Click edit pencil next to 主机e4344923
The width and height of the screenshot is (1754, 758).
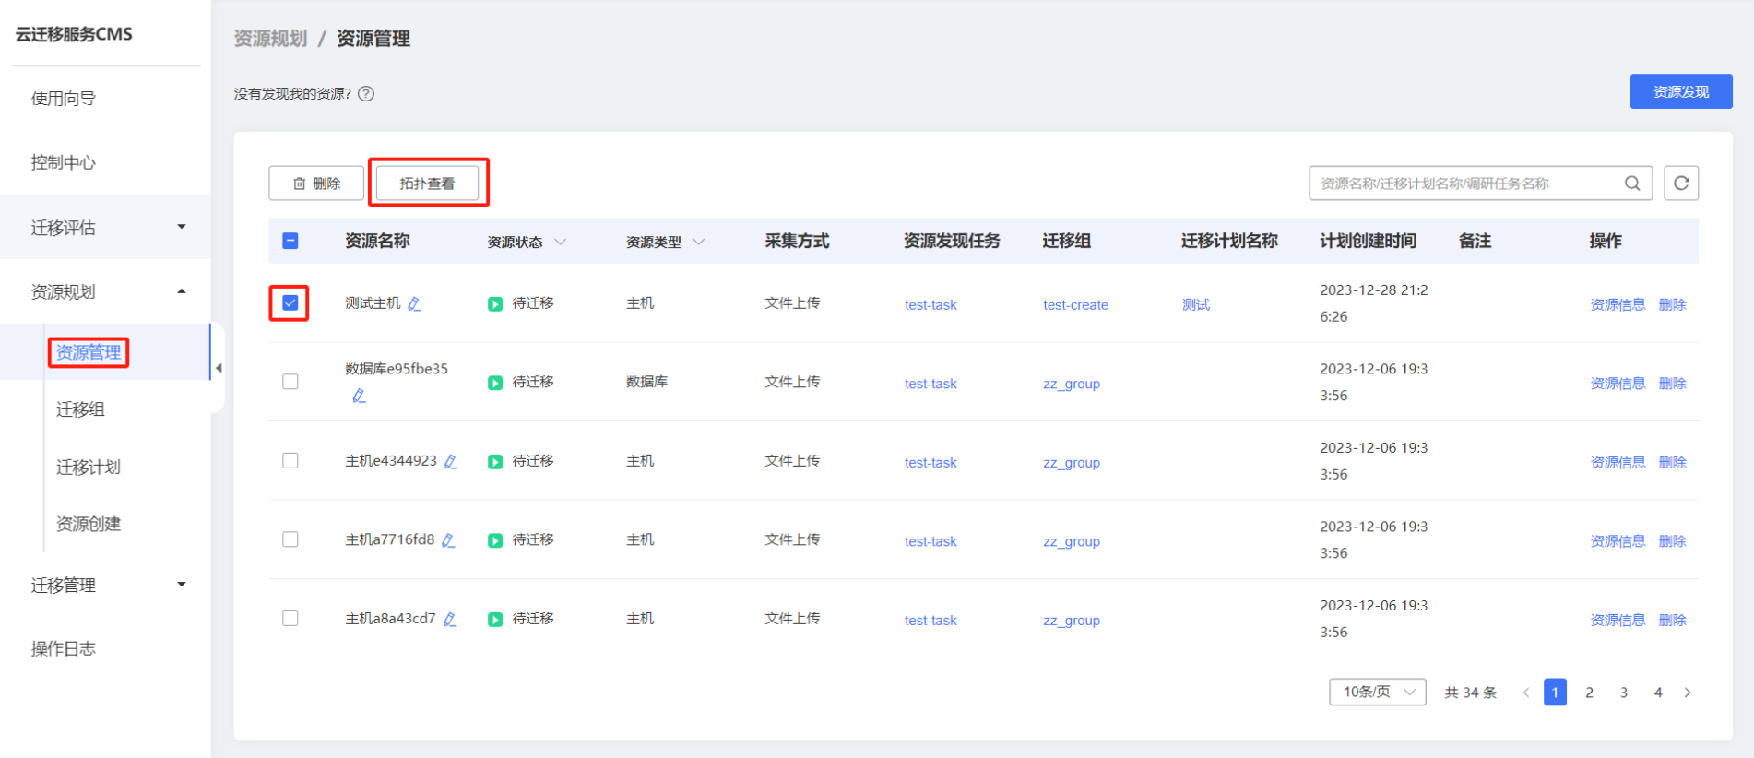point(451,461)
